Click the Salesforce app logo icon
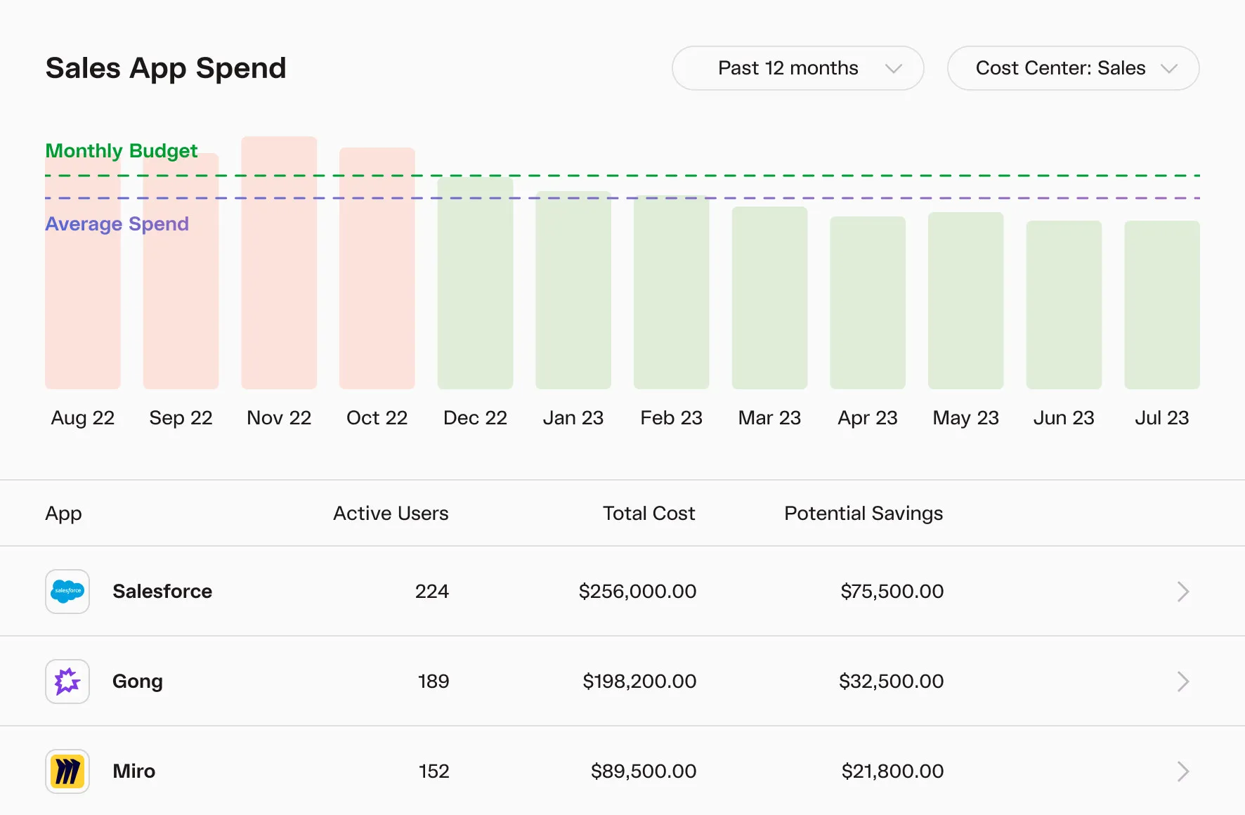Viewport: 1245px width, 815px height. point(67,592)
